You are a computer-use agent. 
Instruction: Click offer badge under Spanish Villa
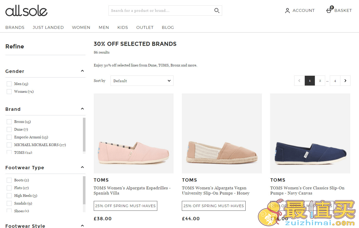[x=126, y=206]
